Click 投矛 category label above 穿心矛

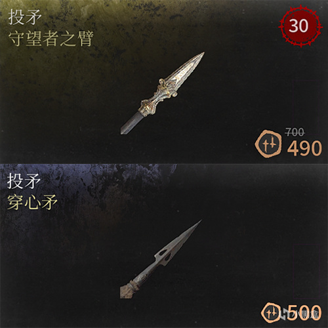click(x=24, y=181)
